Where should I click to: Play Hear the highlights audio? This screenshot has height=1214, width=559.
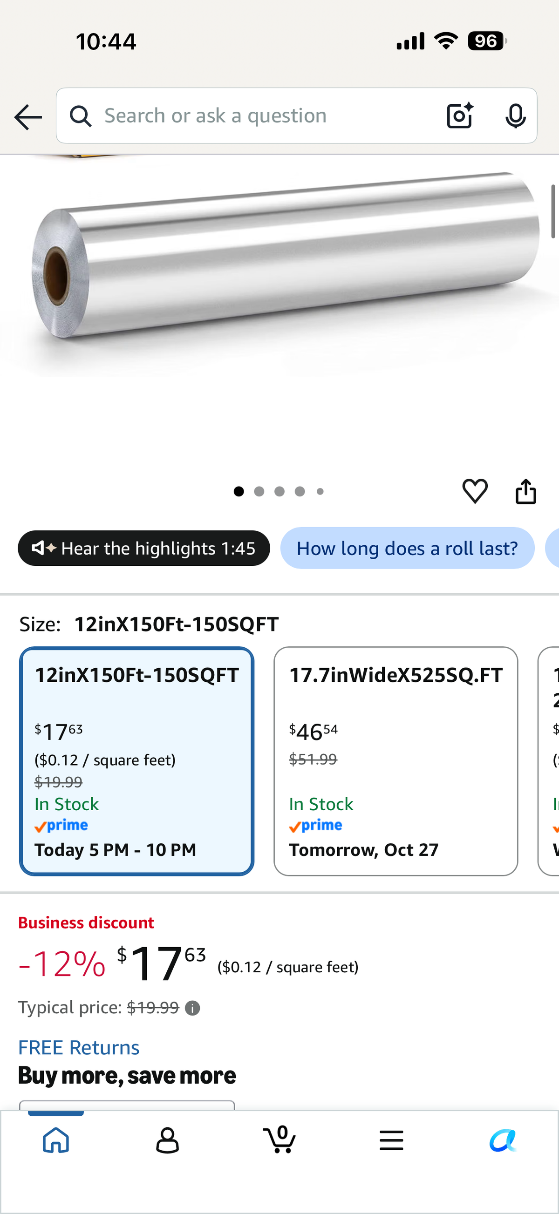pyautogui.click(x=144, y=548)
